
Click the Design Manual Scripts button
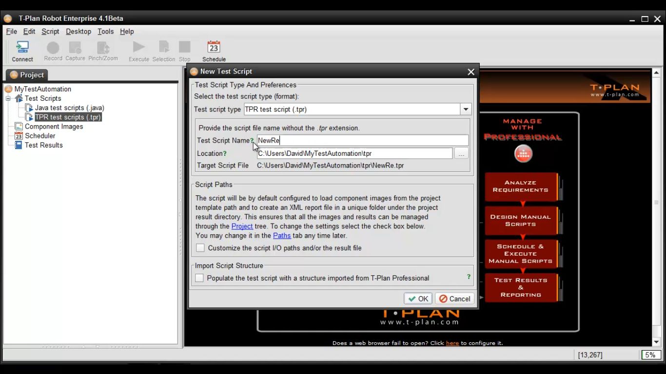click(x=521, y=221)
